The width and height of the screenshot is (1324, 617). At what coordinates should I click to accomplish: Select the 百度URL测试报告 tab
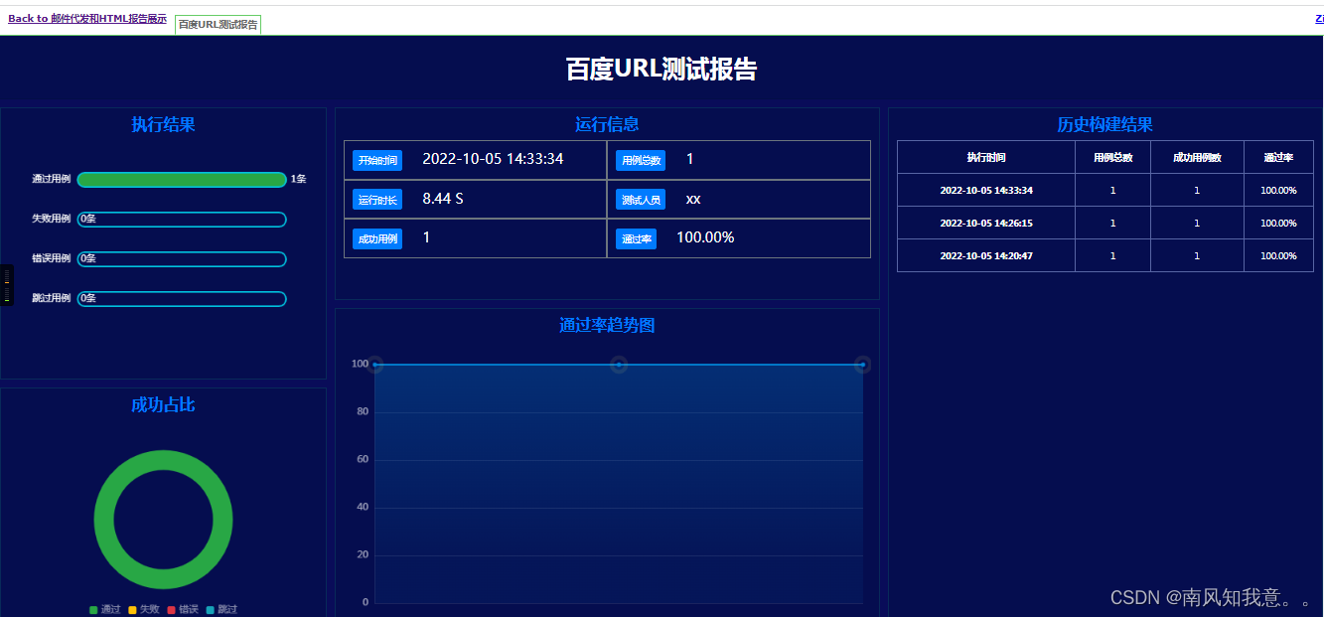(218, 24)
